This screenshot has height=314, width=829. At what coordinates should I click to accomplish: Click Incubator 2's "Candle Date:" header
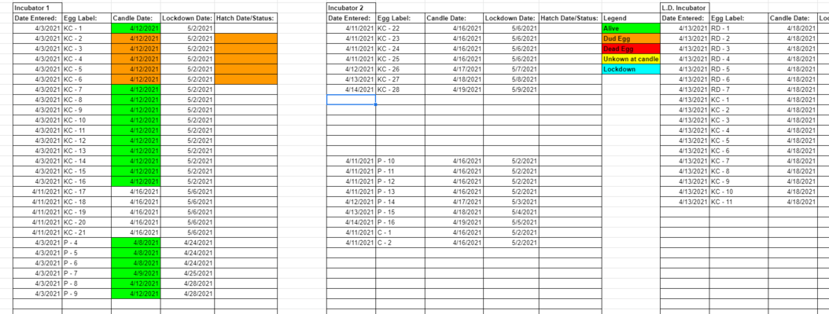454,18
